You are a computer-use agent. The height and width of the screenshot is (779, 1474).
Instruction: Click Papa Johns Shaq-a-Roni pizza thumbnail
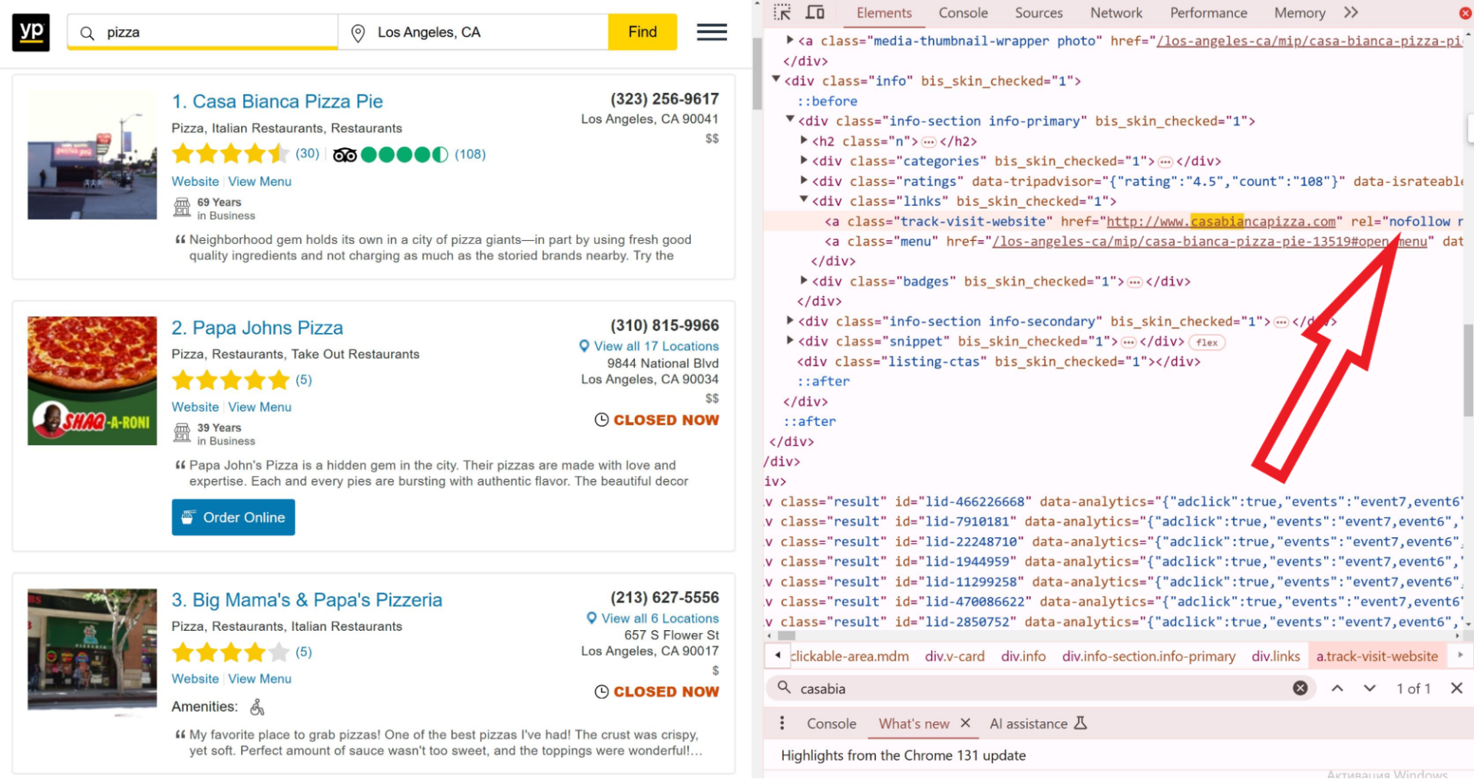pos(92,381)
